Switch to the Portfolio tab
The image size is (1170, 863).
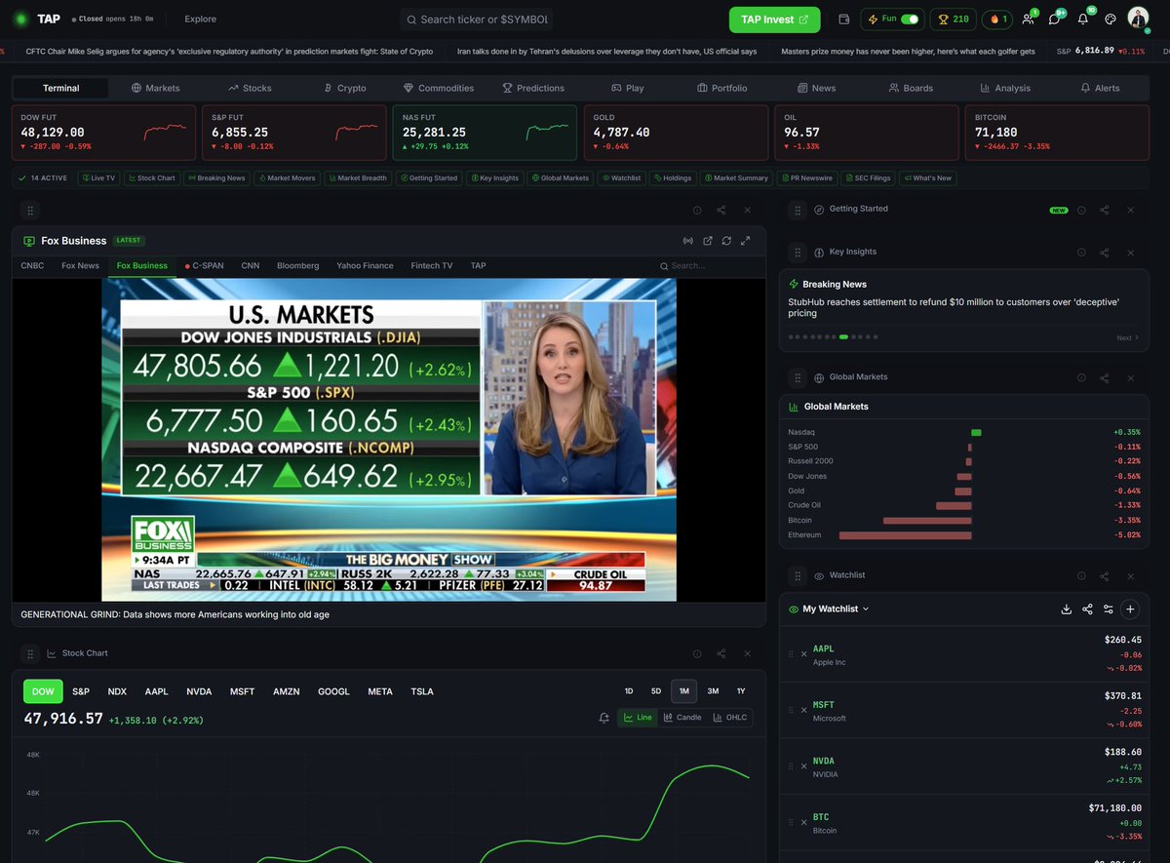[x=722, y=88]
